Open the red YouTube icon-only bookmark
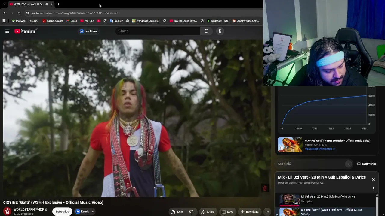This screenshot has height=216, width=385. [x=99, y=21]
